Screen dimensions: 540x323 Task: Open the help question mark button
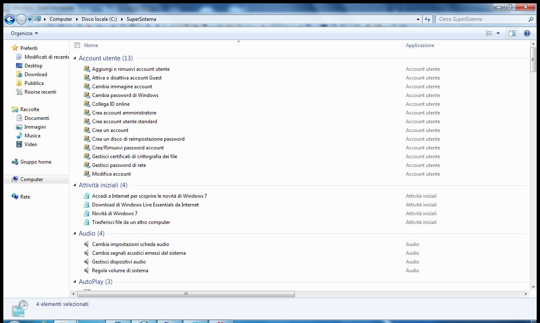point(527,33)
